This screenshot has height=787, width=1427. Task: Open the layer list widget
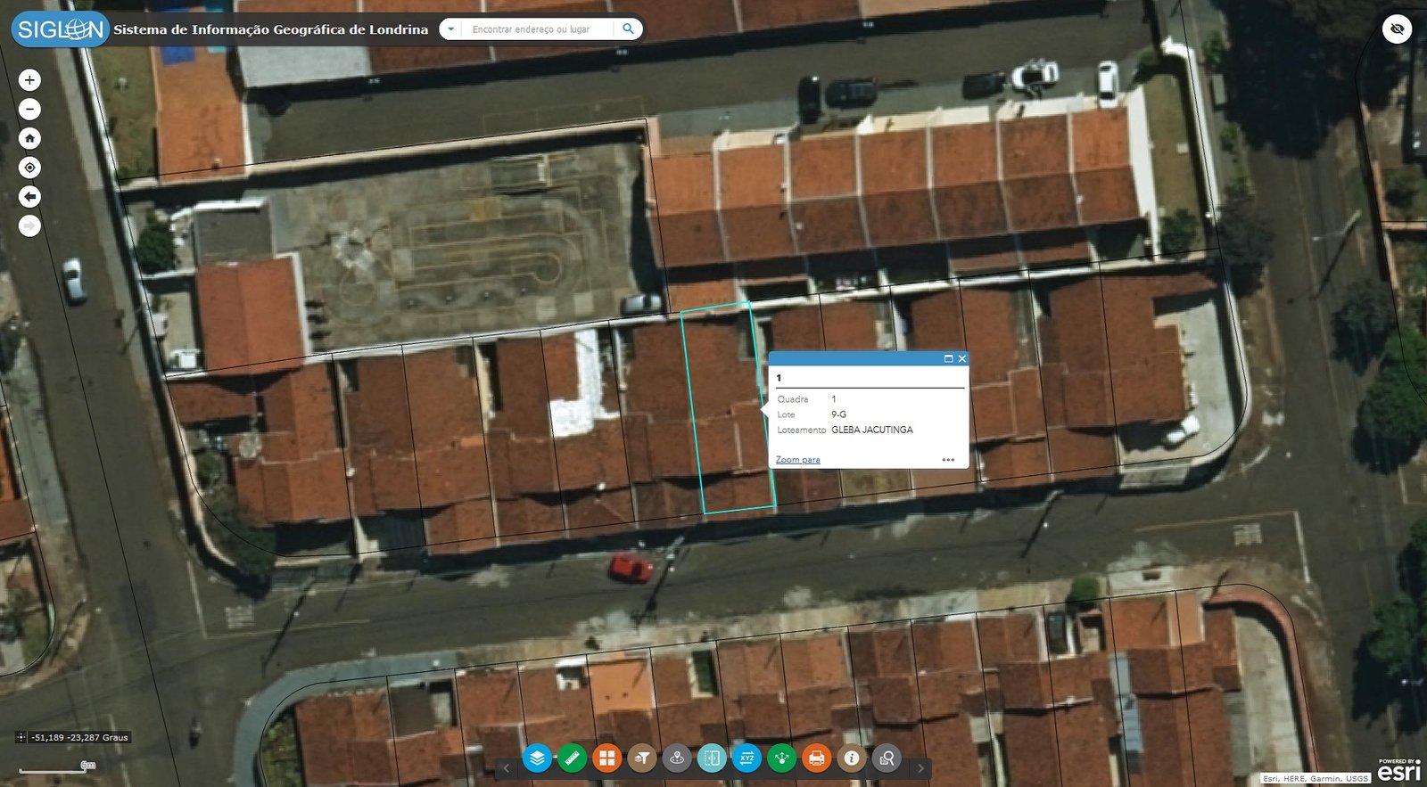(537, 758)
